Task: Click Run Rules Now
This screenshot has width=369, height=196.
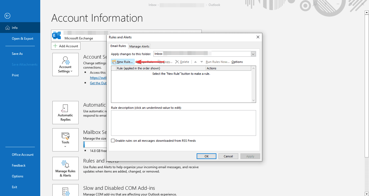Action: pyautogui.click(x=217, y=62)
